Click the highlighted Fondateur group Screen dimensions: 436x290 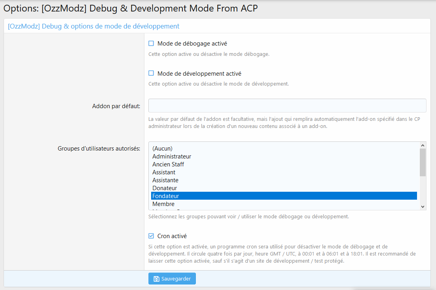coord(166,196)
